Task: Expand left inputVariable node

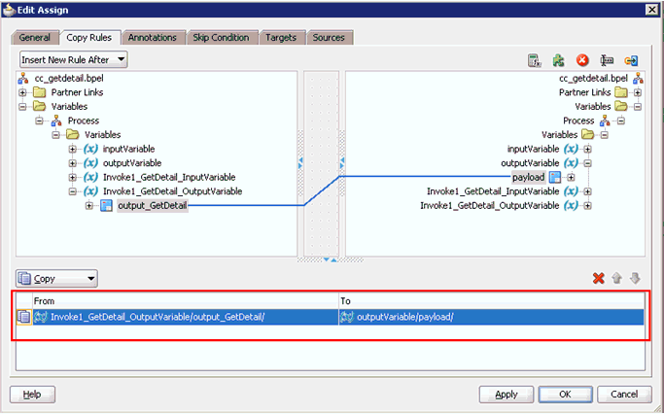Action: coord(72,149)
